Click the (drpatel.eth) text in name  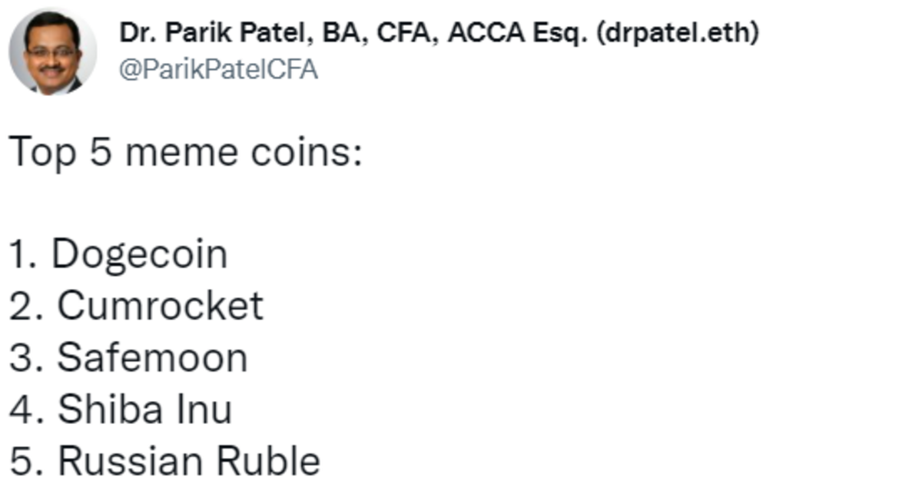click(x=676, y=33)
